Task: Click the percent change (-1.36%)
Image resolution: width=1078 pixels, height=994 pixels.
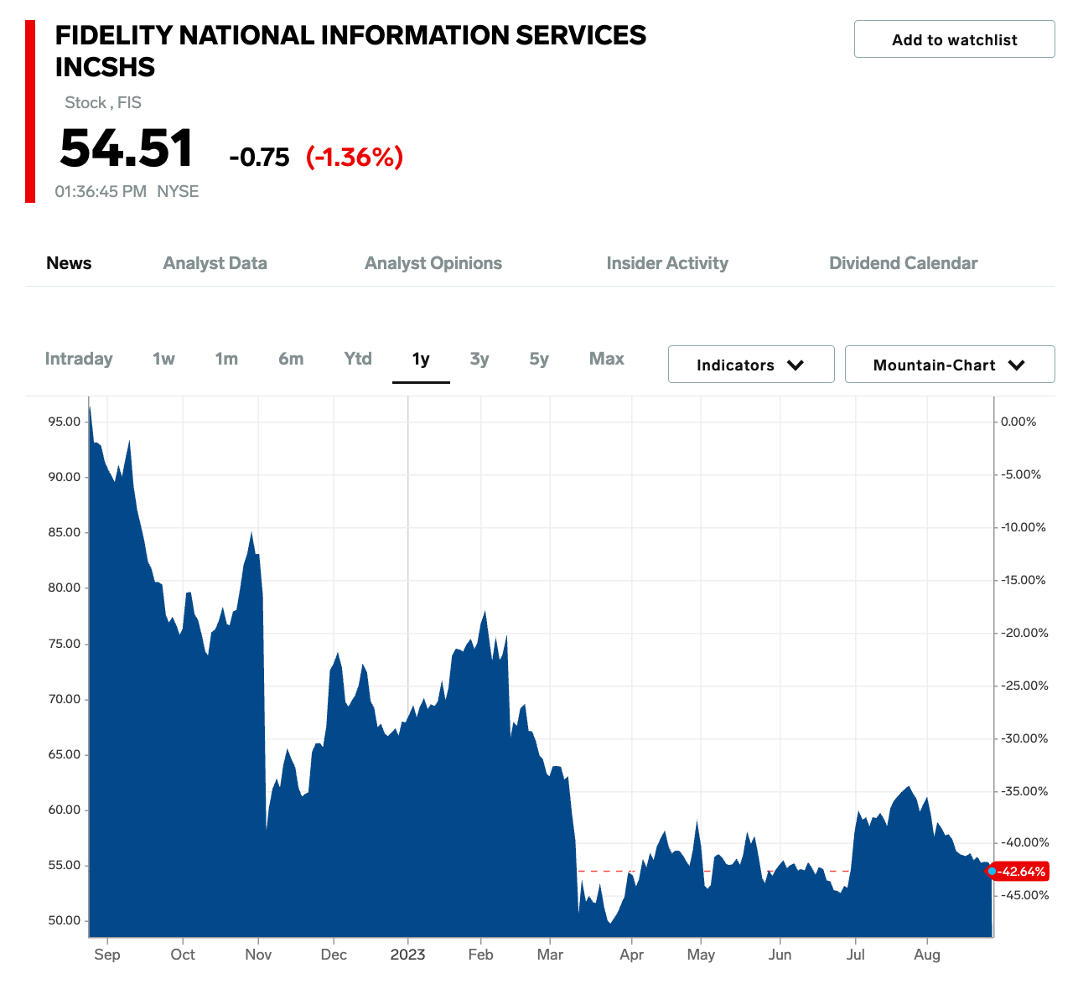Action: pos(355,157)
